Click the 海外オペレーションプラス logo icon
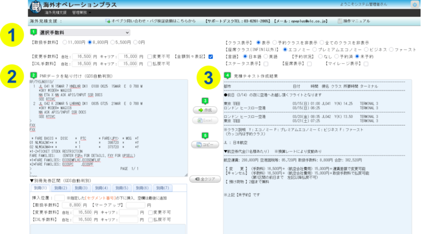 [x=34, y=7]
